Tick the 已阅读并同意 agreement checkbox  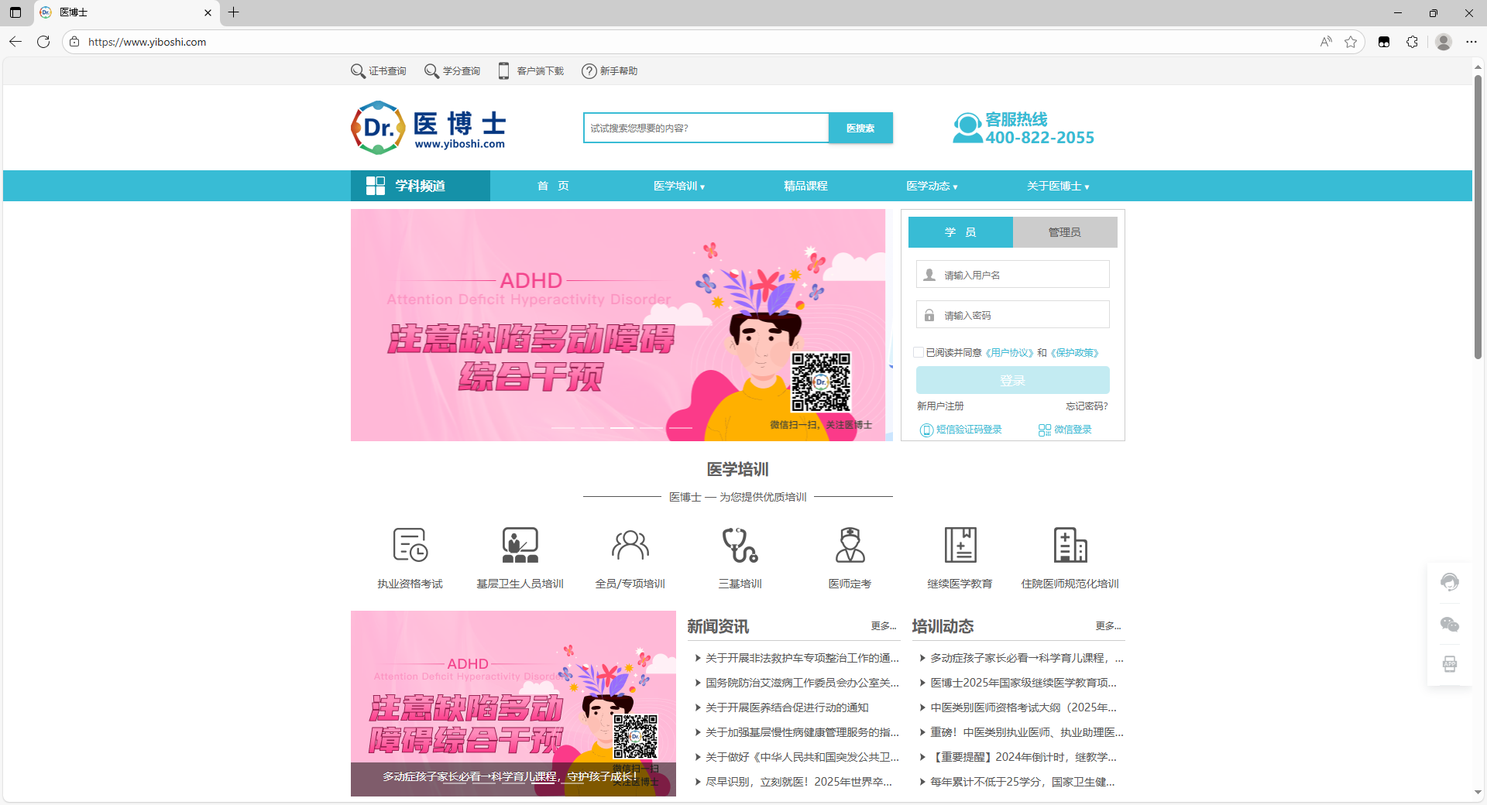919,353
